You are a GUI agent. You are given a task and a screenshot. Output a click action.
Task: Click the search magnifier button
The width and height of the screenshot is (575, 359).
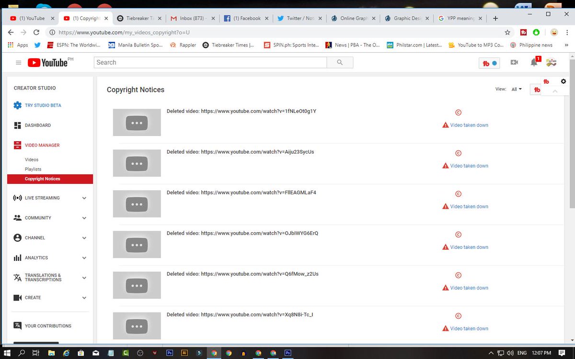point(340,62)
